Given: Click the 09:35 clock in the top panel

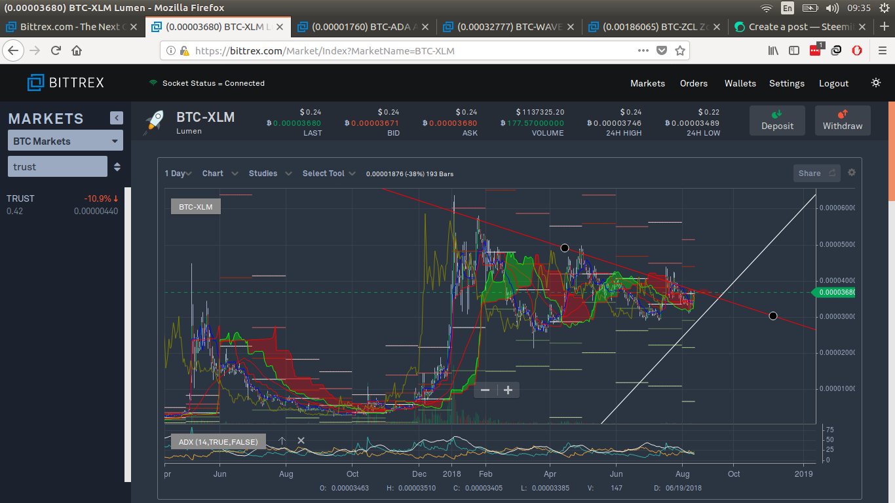Looking at the screenshot, I should pyautogui.click(x=859, y=8).
